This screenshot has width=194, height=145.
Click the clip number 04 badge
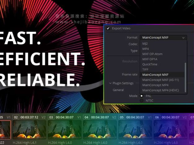86,117
